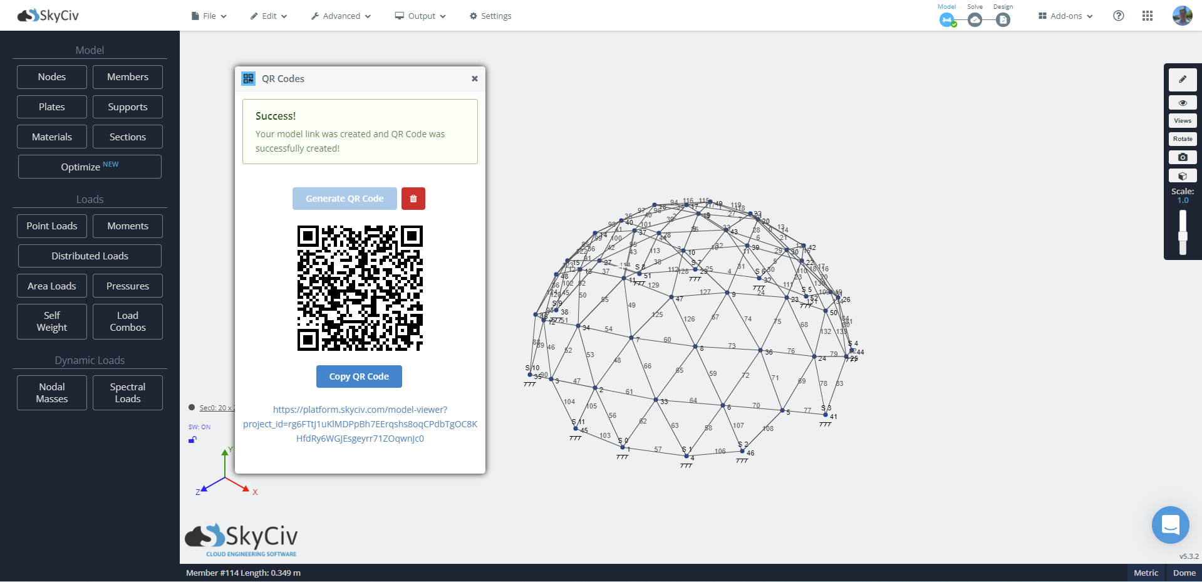Viewport: 1202px width, 582px height.
Task: Open Spectral Loads
Action: pos(128,393)
